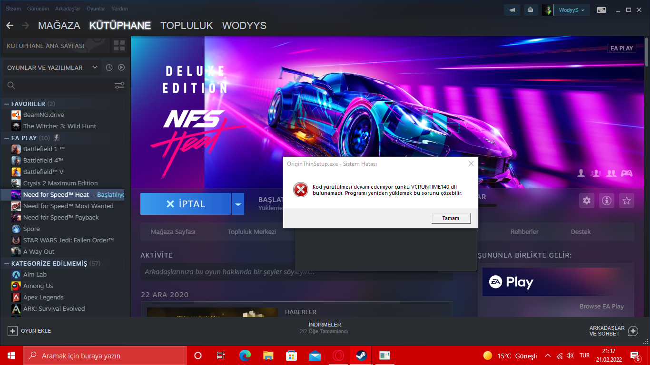The width and height of the screenshot is (650, 365).
Task: Collapse the KATEGORİZE EDİLMEMİŞ category
Action: [x=7, y=263]
